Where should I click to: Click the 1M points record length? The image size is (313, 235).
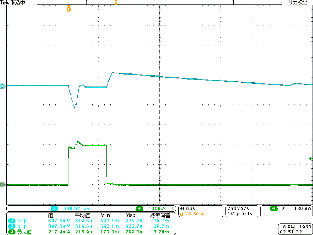pyautogui.click(x=240, y=214)
